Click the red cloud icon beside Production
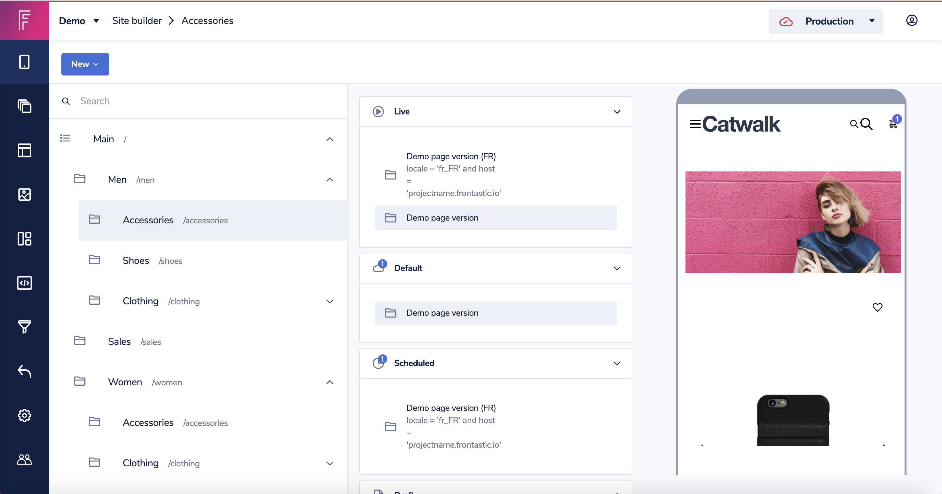 (x=786, y=21)
